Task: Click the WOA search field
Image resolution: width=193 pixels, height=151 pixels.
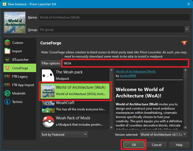Action: pos(125,63)
